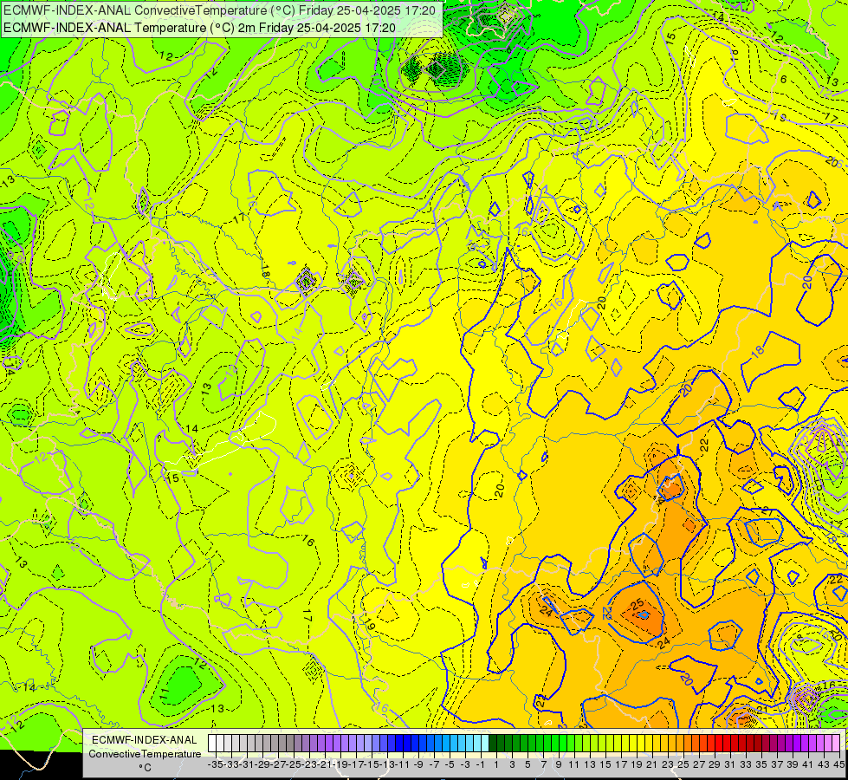Select the yellow swatch above 17 in the legend
This screenshot has height=780, width=848.
[618, 743]
